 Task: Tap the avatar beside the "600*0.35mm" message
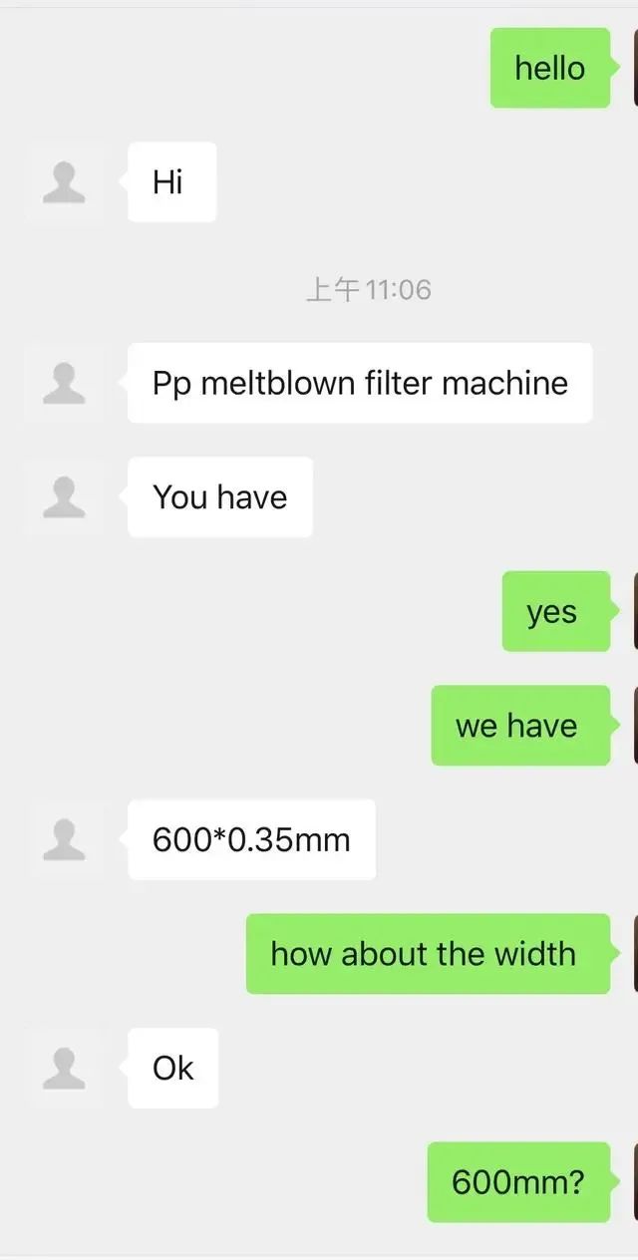click(x=64, y=839)
